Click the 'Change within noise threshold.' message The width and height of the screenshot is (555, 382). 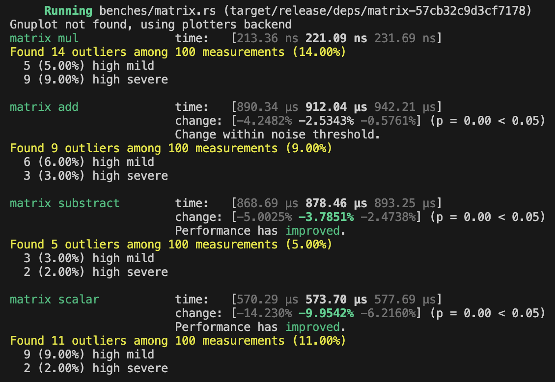tap(277, 134)
